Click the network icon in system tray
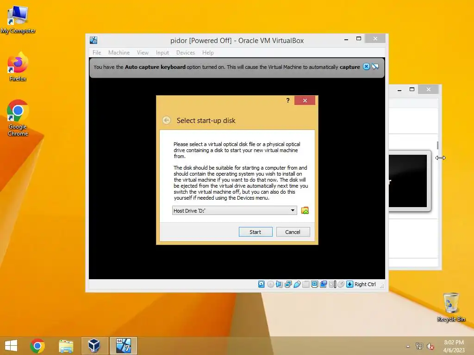The height and width of the screenshot is (355, 474). [419, 346]
